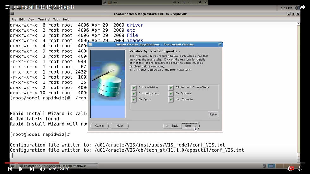
Task: Click the Host/Domain label
Action: pyautogui.click(x=184, y=99)
